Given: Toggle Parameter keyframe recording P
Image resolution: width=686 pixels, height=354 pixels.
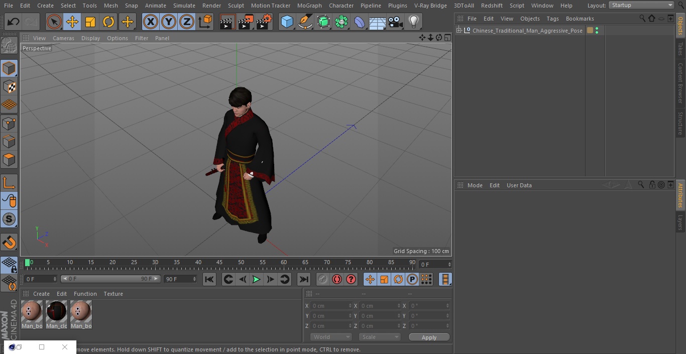Looking at the screenshot, I should (412, 279).
